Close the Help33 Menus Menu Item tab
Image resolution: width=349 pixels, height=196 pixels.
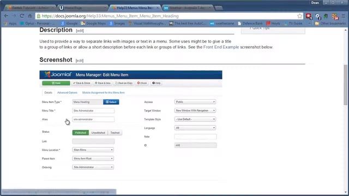[158, 8]
